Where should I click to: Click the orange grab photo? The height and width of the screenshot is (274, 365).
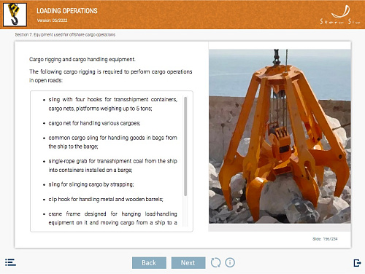click(280, 136)
